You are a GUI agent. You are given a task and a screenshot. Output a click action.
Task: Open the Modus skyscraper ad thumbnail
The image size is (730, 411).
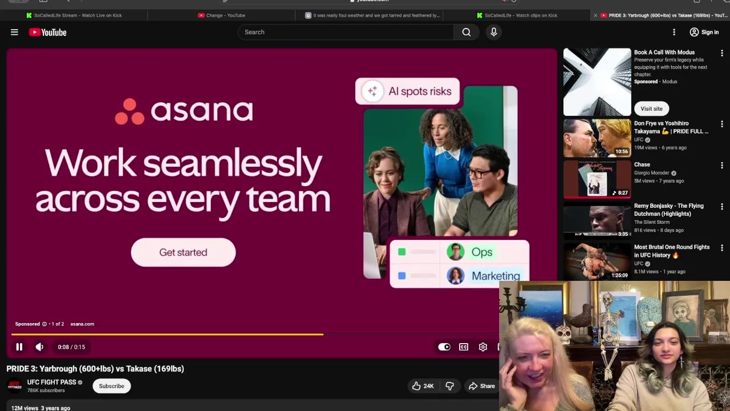pyautogui.click(x=597, y=82)
